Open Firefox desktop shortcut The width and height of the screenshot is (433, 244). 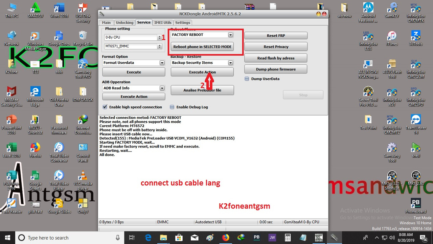35,150
